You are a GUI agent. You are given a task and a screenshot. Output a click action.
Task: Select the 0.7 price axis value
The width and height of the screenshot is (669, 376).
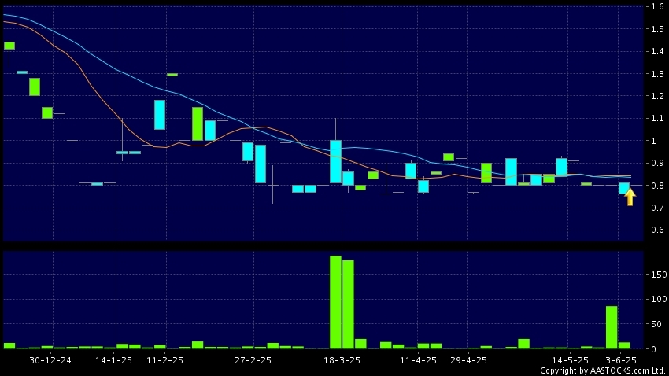point(657,208)
